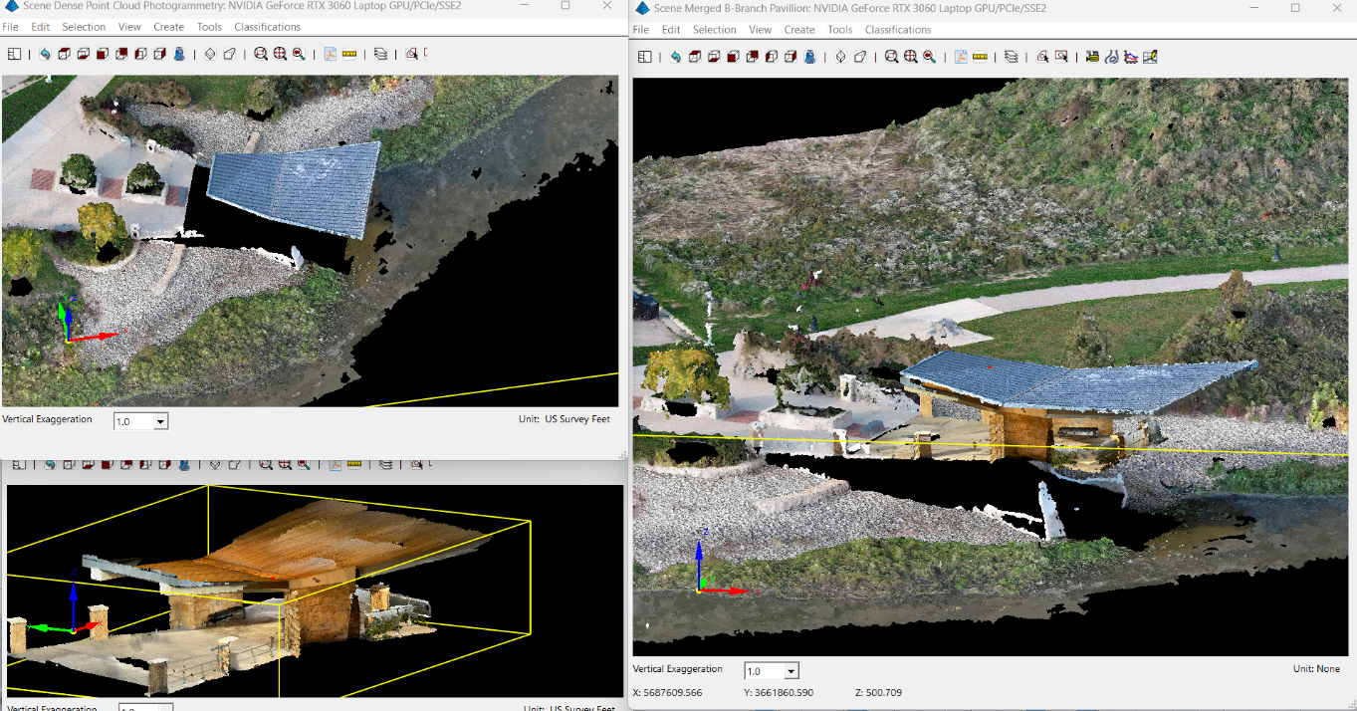1357x711 pixels.
Task: Click the solid red cube view icon in Dense Point Cloud toolbar
Action: tap(103, 54)
